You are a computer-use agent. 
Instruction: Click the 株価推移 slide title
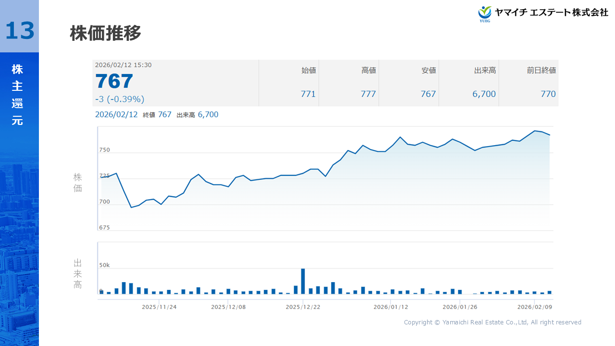(x=106, y=34)
